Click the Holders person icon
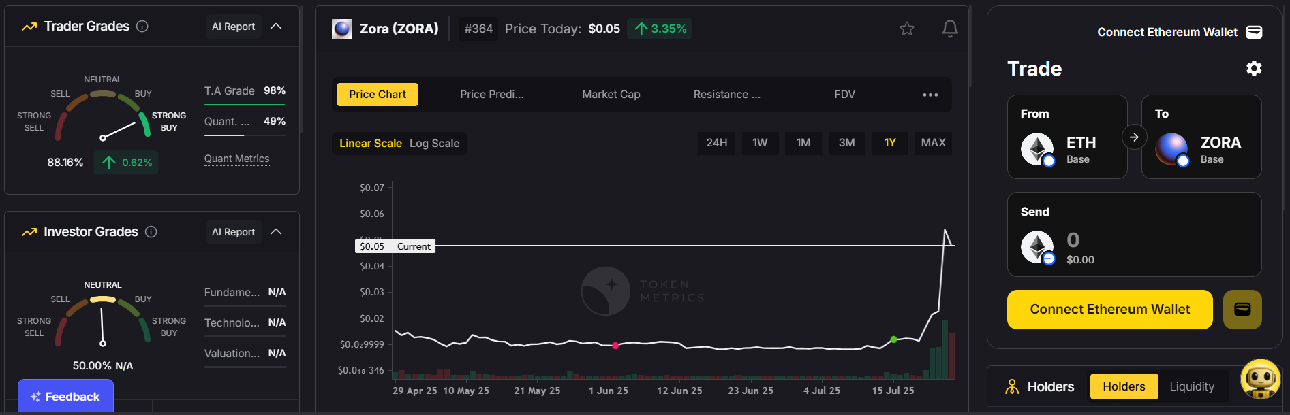This screenshot has height=415, width=1290. (1012, 387)
